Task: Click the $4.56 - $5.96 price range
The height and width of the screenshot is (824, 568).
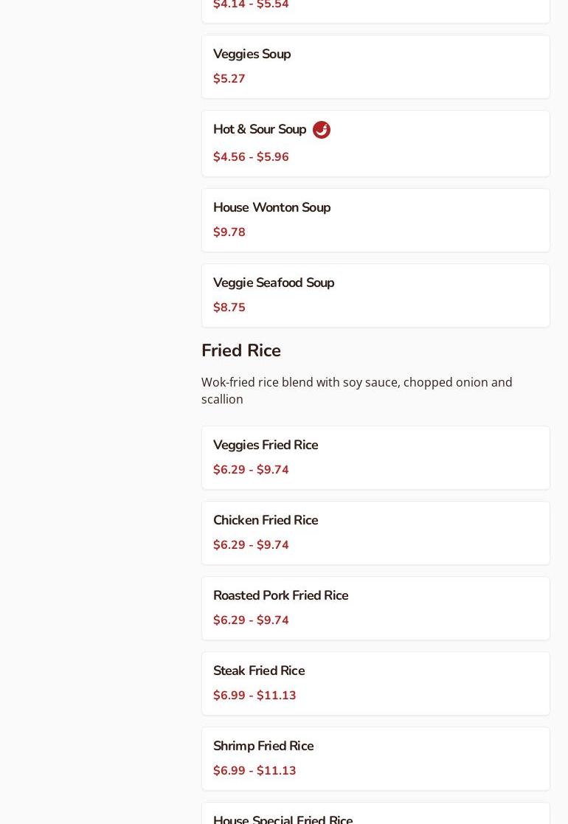Action: pos(251,157)
